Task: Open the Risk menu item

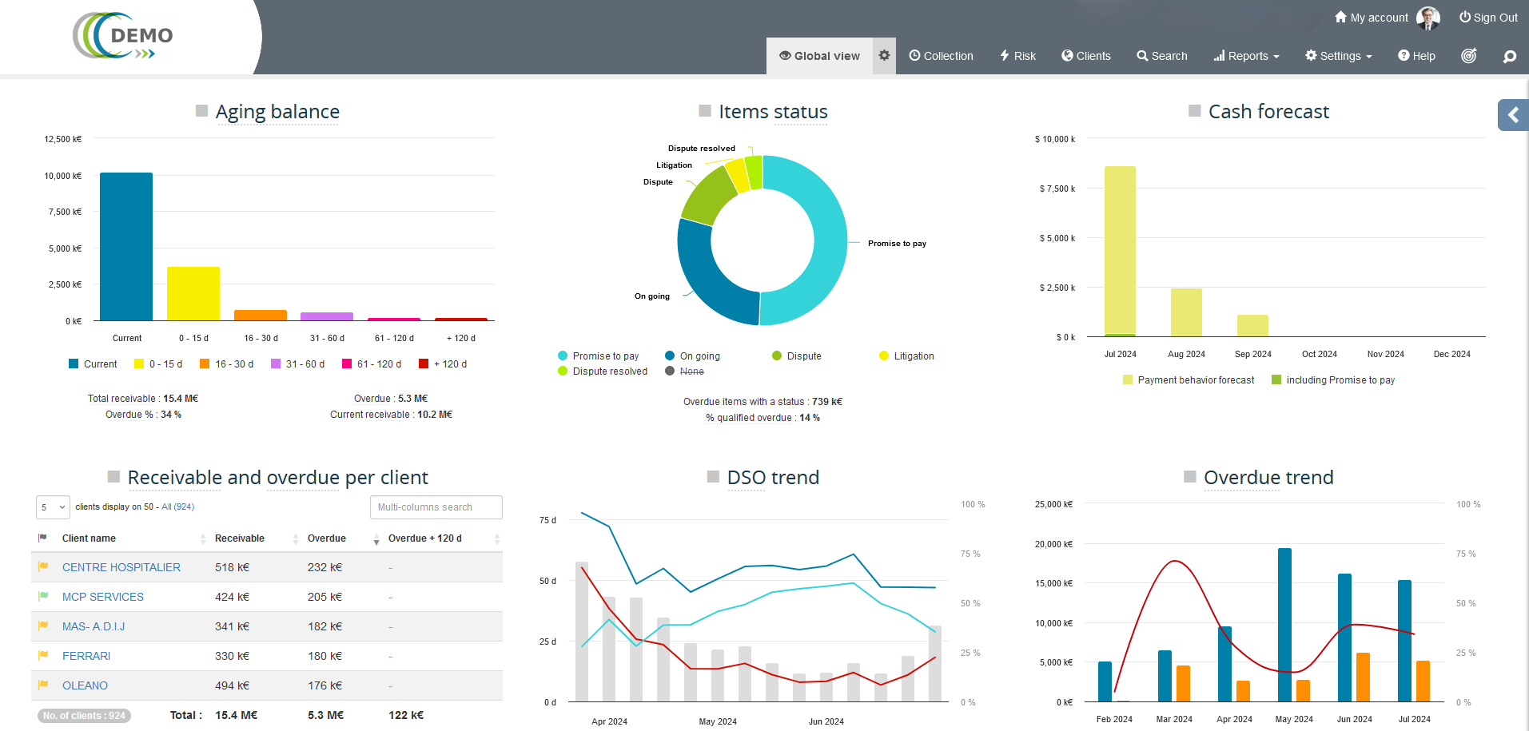Action: (x=1017, y=56)
